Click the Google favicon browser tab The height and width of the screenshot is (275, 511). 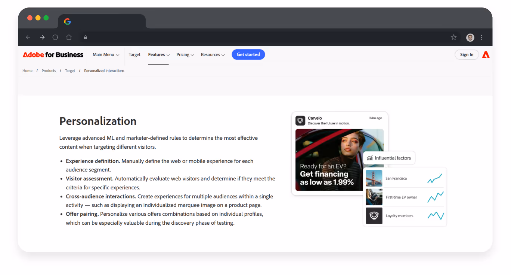[x=67, y=22]
